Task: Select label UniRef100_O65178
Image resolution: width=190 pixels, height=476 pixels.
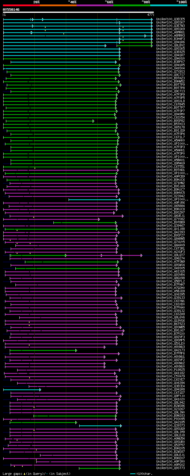Action: point(170,127)
